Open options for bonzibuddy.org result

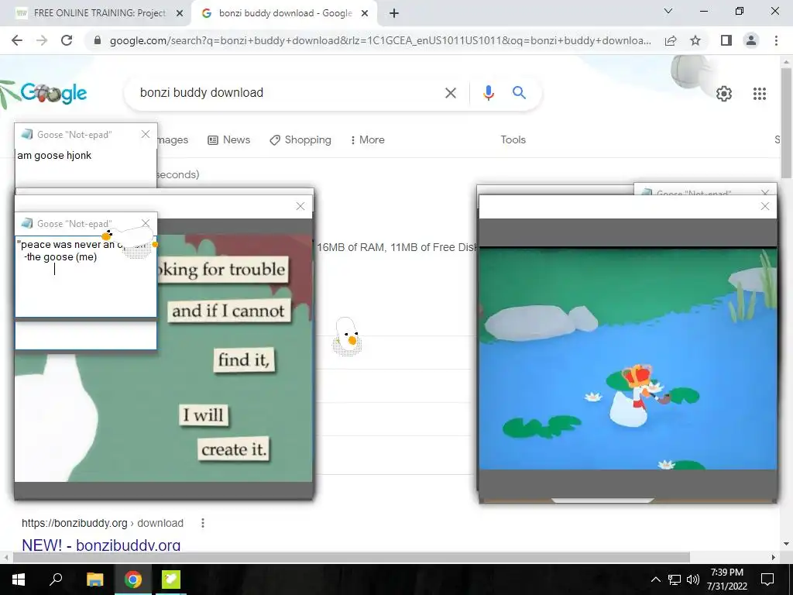tap(203, 523)
